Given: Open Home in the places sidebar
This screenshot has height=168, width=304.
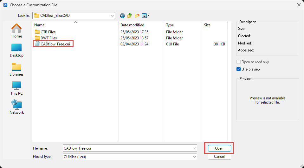Looking at the screenshot, I should pyautogui.click(x=16, y=31).
